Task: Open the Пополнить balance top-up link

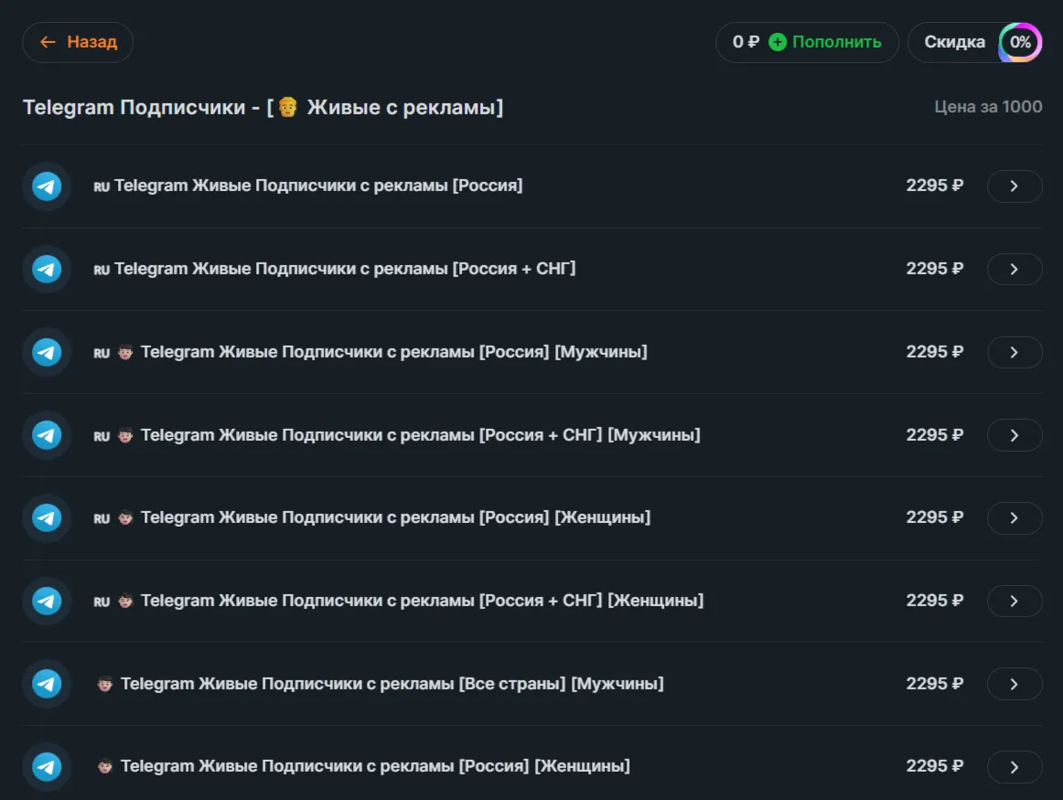Action: (x=836, y=42)
